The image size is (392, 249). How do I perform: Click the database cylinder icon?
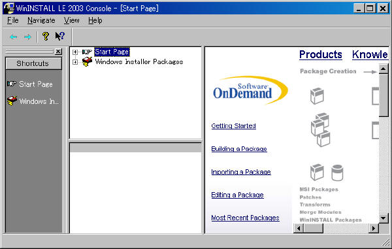337,173
